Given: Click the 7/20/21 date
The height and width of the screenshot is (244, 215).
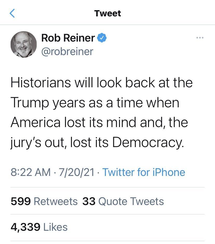Looking at the screenshot, I should click(x=76, y=172).
